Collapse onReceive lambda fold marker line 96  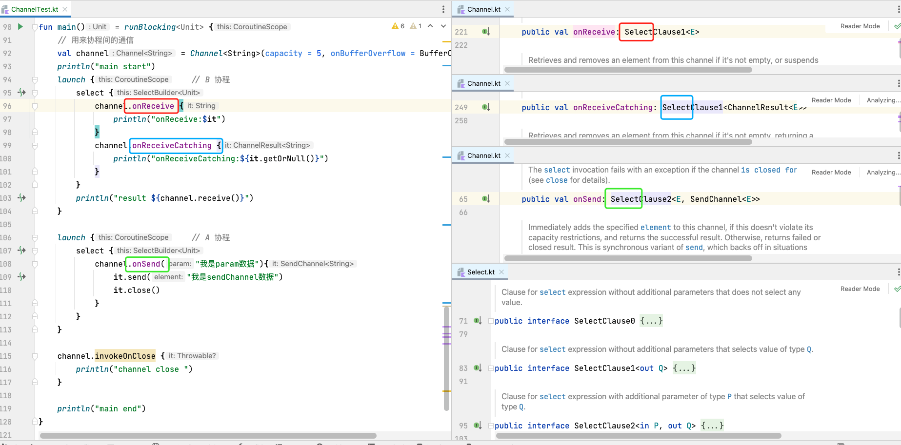click(x=35, y=106)
